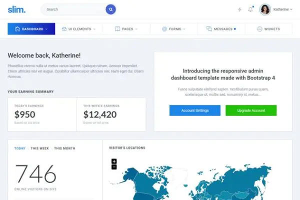Click the Welcome back, Katherine! heading

coord(44,55)
